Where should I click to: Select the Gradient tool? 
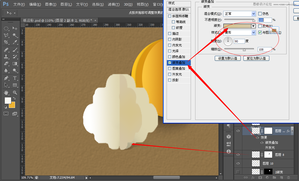15,64
